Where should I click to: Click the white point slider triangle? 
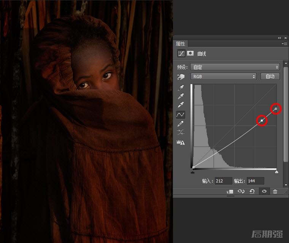pyautogui.click(x=276, y=172)
